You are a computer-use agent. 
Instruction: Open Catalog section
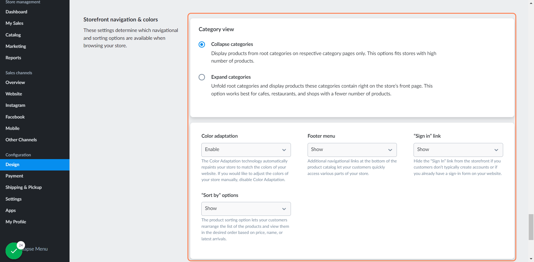[13, 35]
